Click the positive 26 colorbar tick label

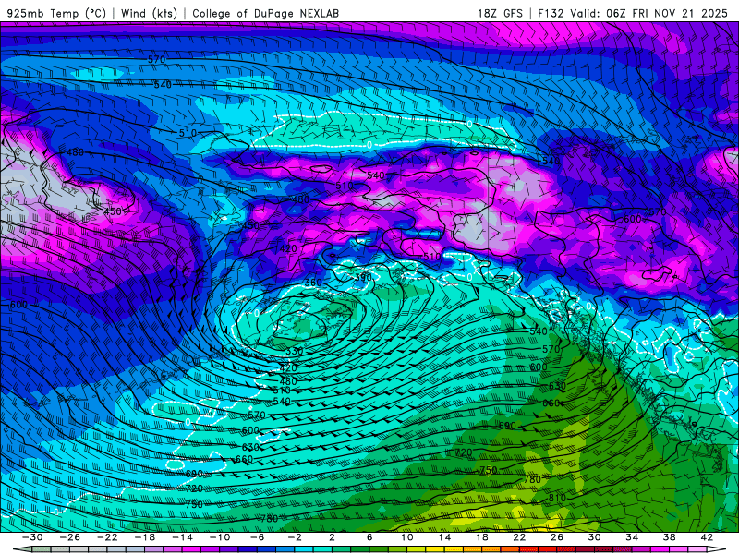pyautogui.click(x=557, y=537)
